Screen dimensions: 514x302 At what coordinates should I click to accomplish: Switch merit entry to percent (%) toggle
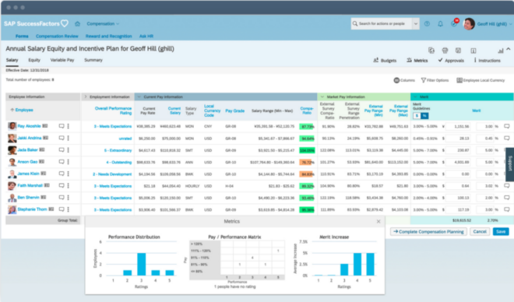pos(424,116)
